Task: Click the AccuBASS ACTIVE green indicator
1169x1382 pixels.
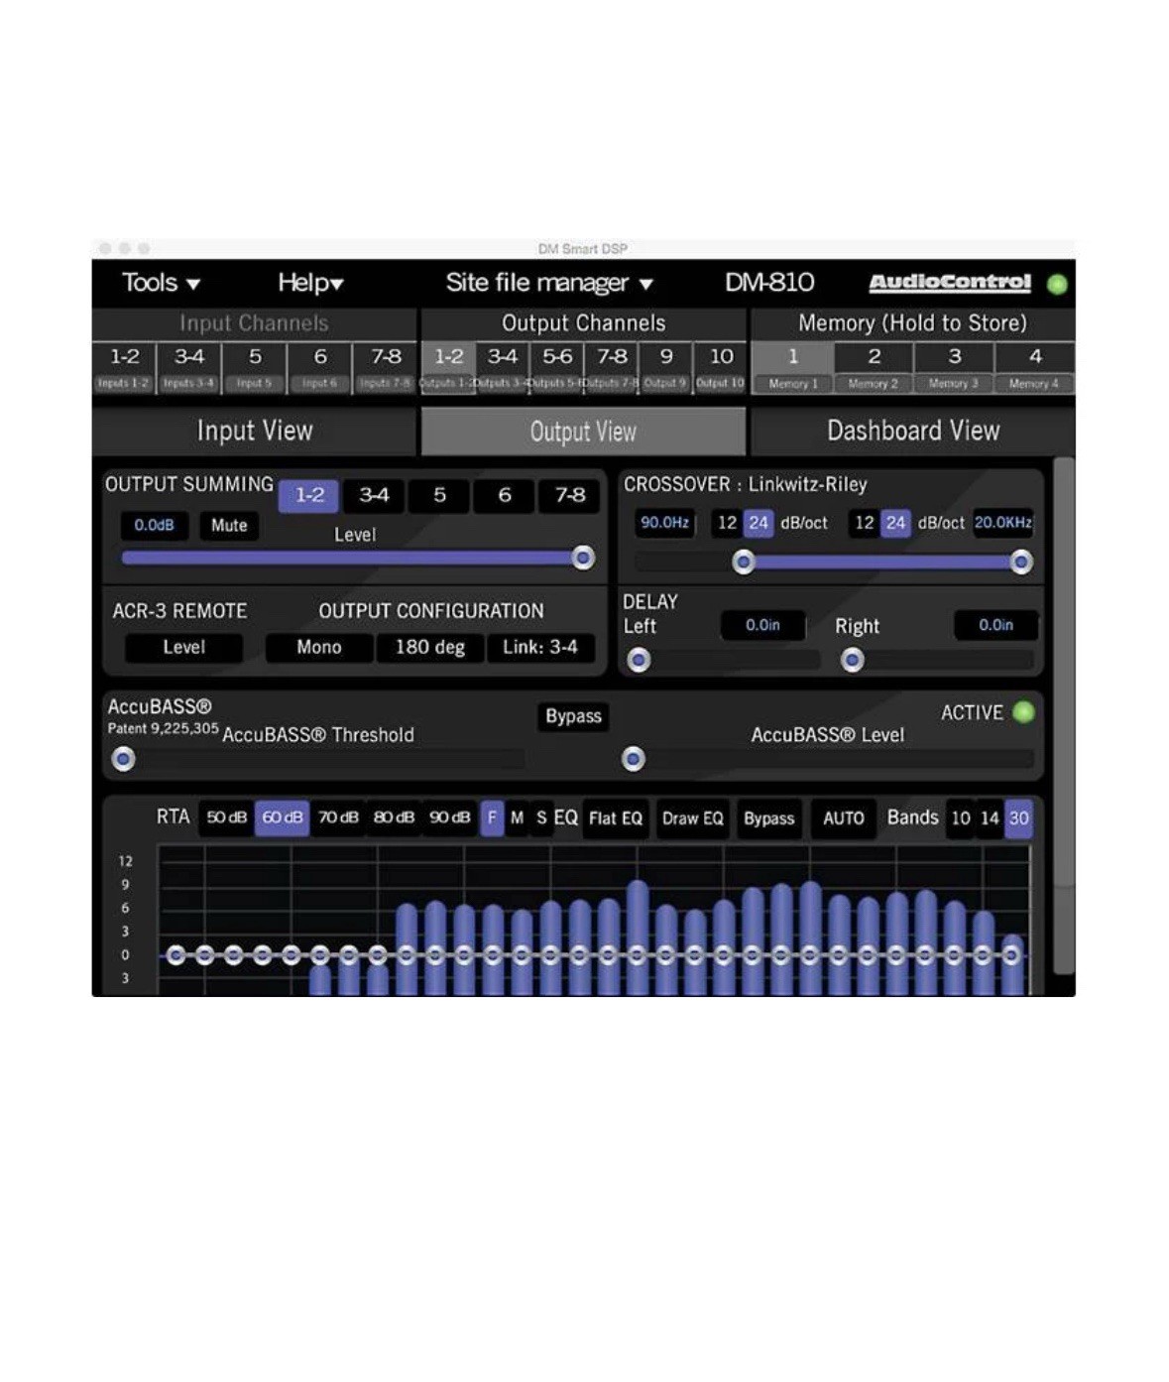Action: (x=1024, y=712)
